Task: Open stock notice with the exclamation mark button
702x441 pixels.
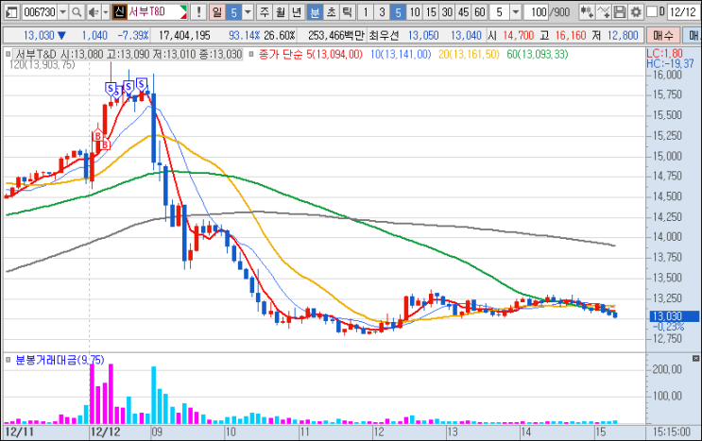Action: (198, 12)
